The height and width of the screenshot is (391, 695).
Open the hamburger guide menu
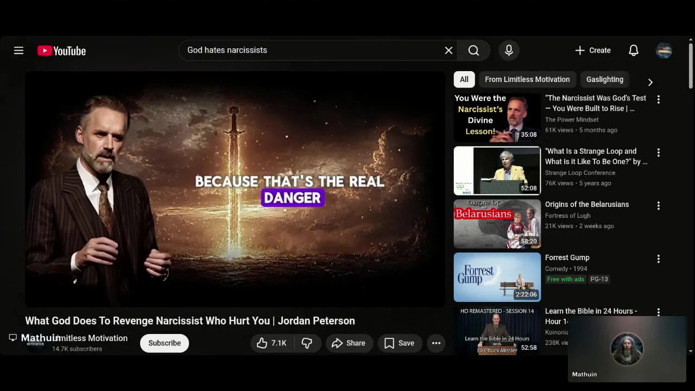pos(18,51)
